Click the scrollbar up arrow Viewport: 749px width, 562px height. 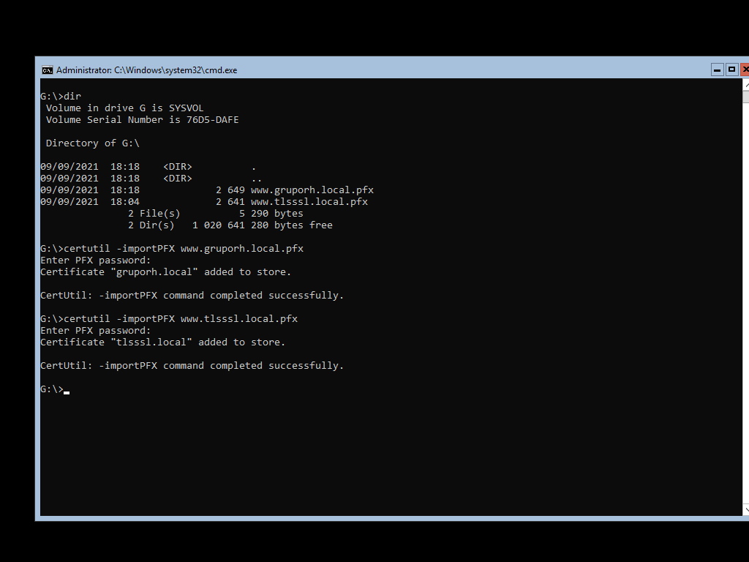click(x=745, y=85)
